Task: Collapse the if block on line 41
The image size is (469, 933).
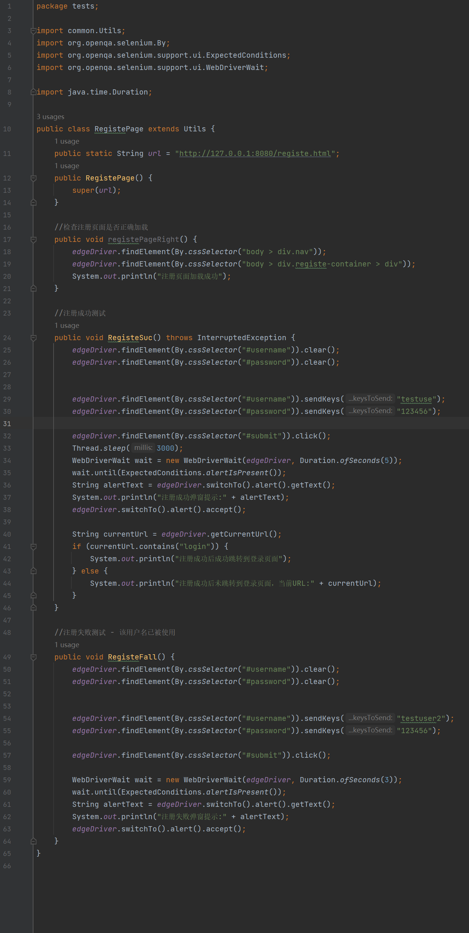Action: click(33, 547)
